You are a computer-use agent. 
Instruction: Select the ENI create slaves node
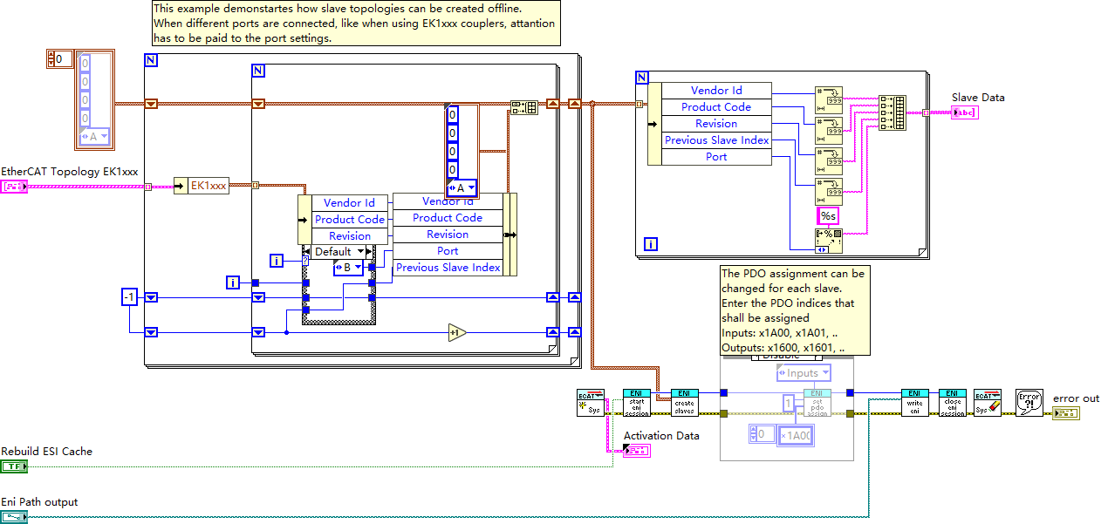(x=685, y=403)
